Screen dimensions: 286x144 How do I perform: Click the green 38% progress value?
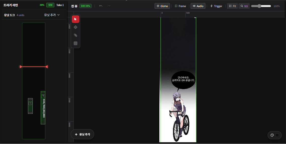(42, 5)
